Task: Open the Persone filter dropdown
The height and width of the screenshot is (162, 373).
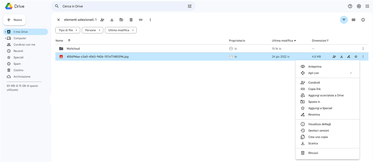Action: [x=93, y=30]
